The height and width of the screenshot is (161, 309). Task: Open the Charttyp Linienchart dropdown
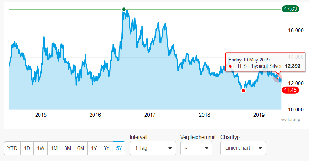tap(243, 148)
